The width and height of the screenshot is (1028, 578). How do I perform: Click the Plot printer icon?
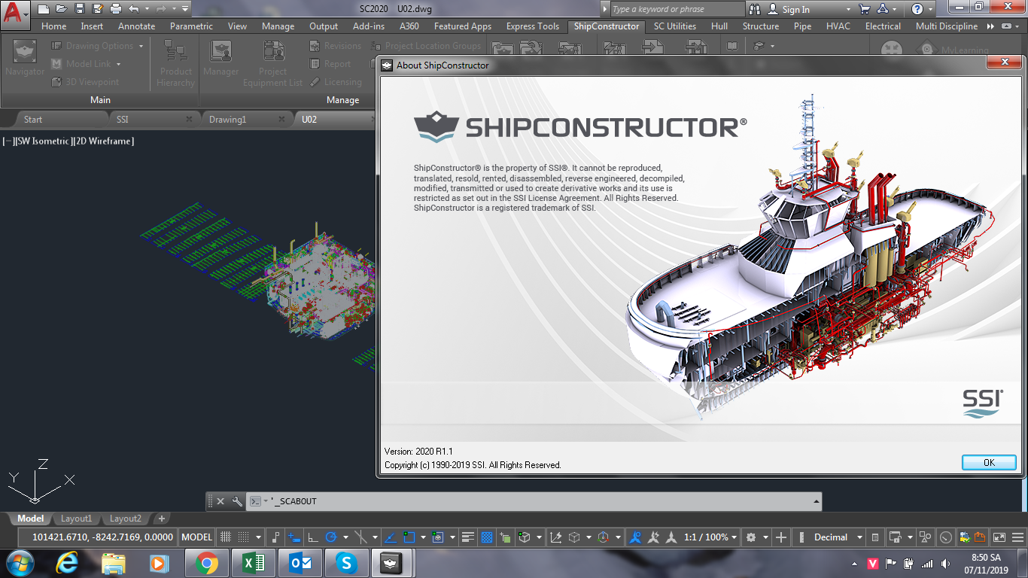click(x=116, y=9)
